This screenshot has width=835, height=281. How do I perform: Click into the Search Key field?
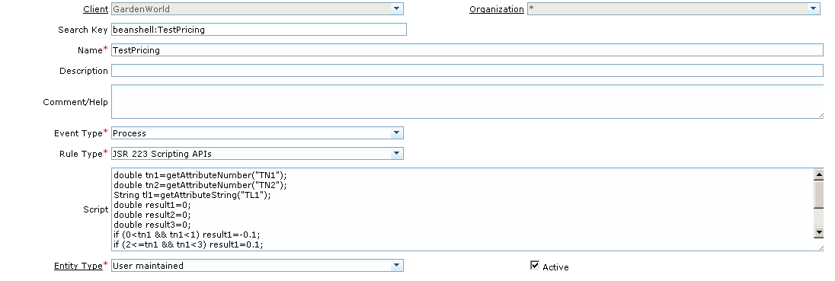click(x=259, y=29)
